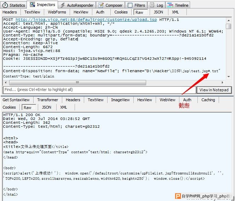235x201 pixels.
Task: Click the 'Date: Wed, 02 Jul 2014' line
Action: (46, 119)
